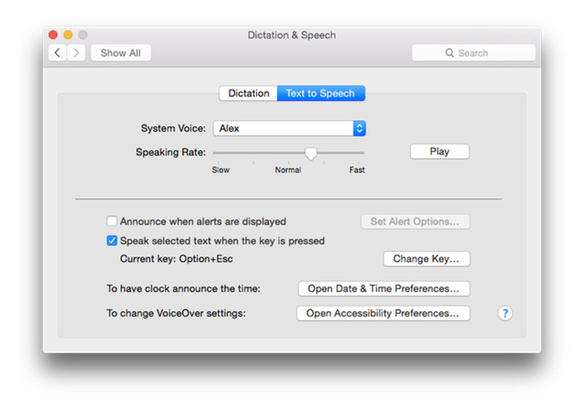This screenshot has width=584, height=412.
Task: Click the magnifier icon in Search
Action: [449, 53]
